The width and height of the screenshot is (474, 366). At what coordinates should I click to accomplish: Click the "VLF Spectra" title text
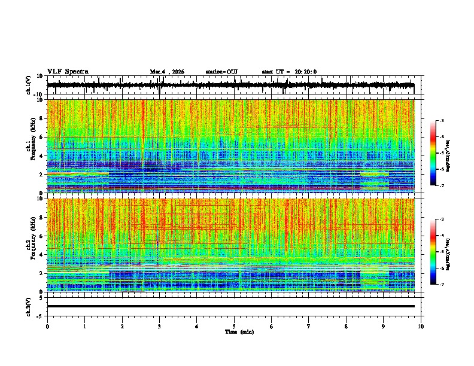68,72
